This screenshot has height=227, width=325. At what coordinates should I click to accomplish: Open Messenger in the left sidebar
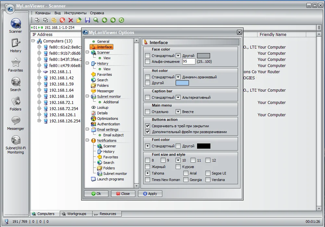coord(16,123)
